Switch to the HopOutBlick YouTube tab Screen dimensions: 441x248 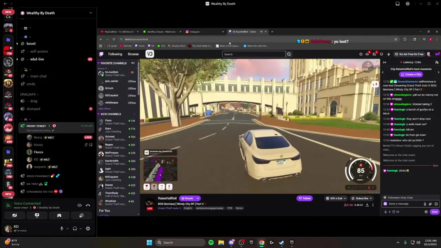(x=119, y=32)
